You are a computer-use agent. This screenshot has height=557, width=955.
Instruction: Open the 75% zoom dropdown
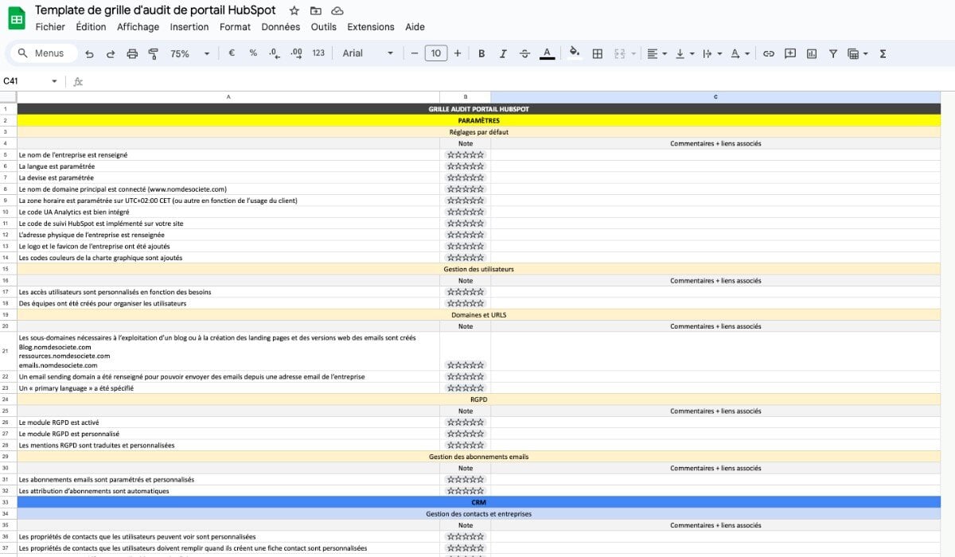190,53
